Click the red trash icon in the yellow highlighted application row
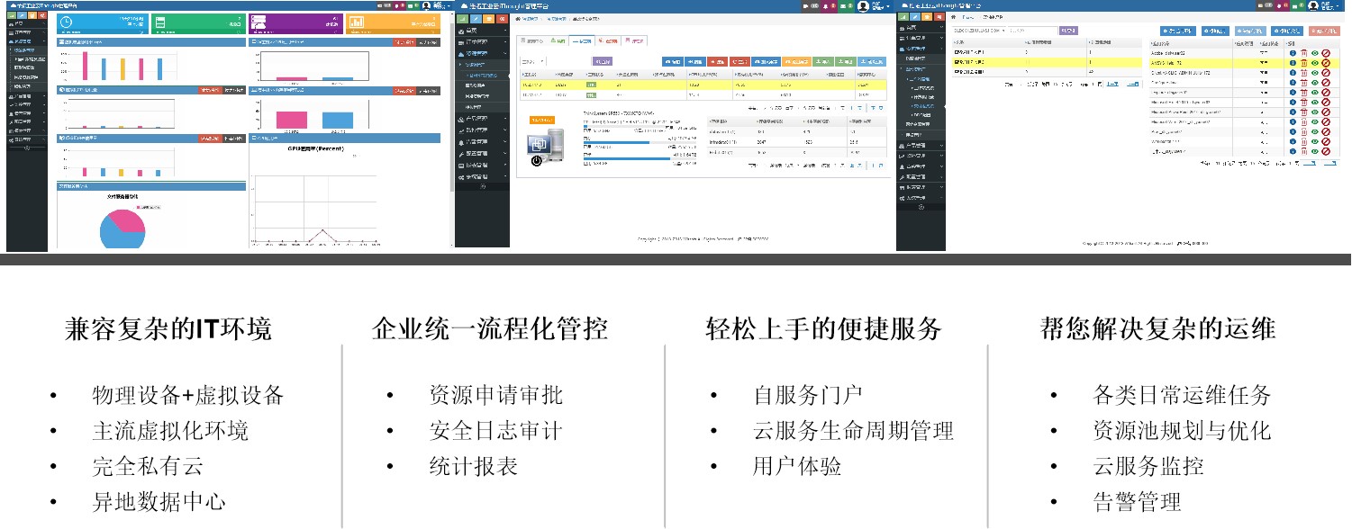The image size is (1352, 529). 1303,63
